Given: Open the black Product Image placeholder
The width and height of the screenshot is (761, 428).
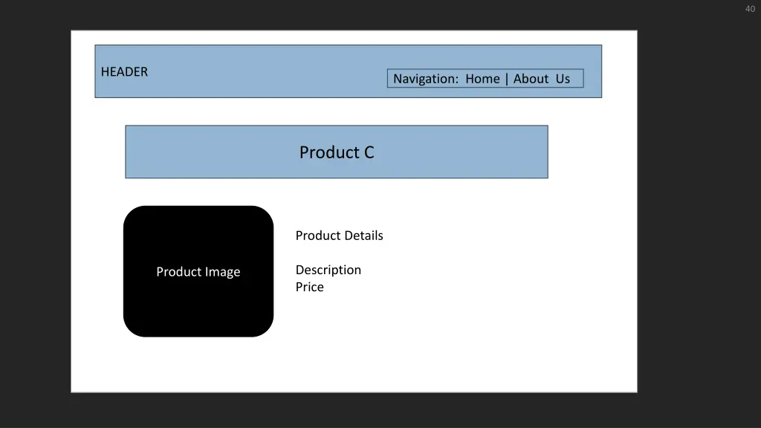Looking at the screenshot, I should tap(198, 271).
